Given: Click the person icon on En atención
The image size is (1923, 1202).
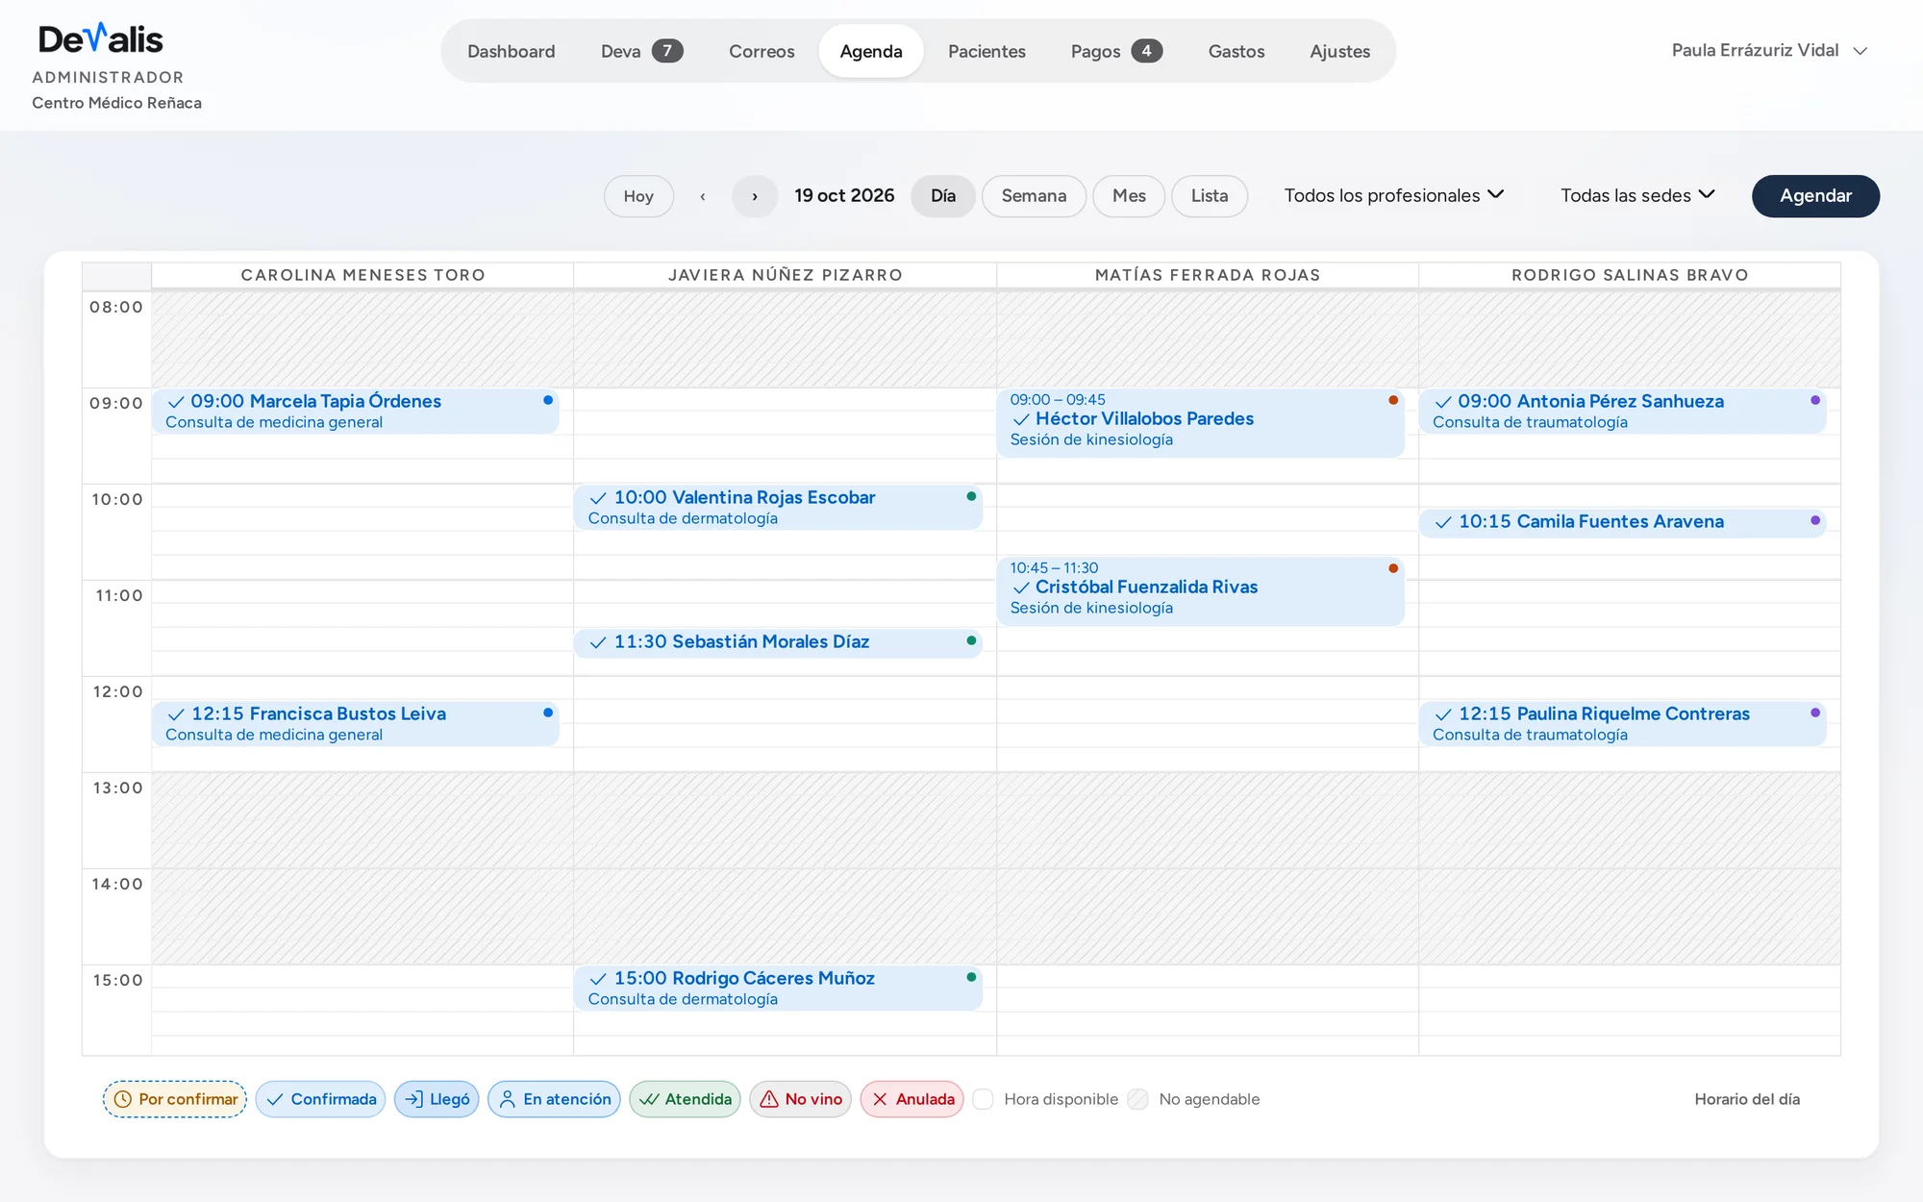Looking at the screenshot, I should [x=508, y=1099].
